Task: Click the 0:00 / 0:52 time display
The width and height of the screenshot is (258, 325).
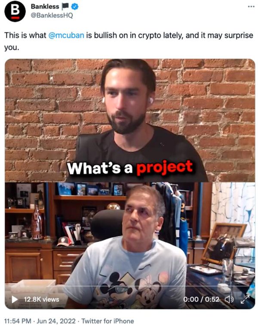Action: click(x=201, y=299)
